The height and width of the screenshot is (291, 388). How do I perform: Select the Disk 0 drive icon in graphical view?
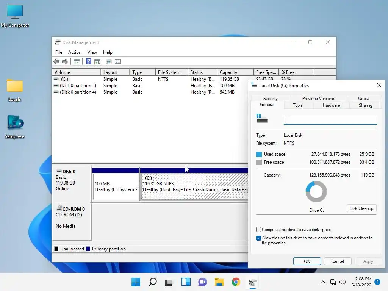coord(59,171)
